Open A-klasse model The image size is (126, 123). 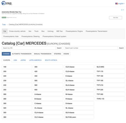[48, 94]
